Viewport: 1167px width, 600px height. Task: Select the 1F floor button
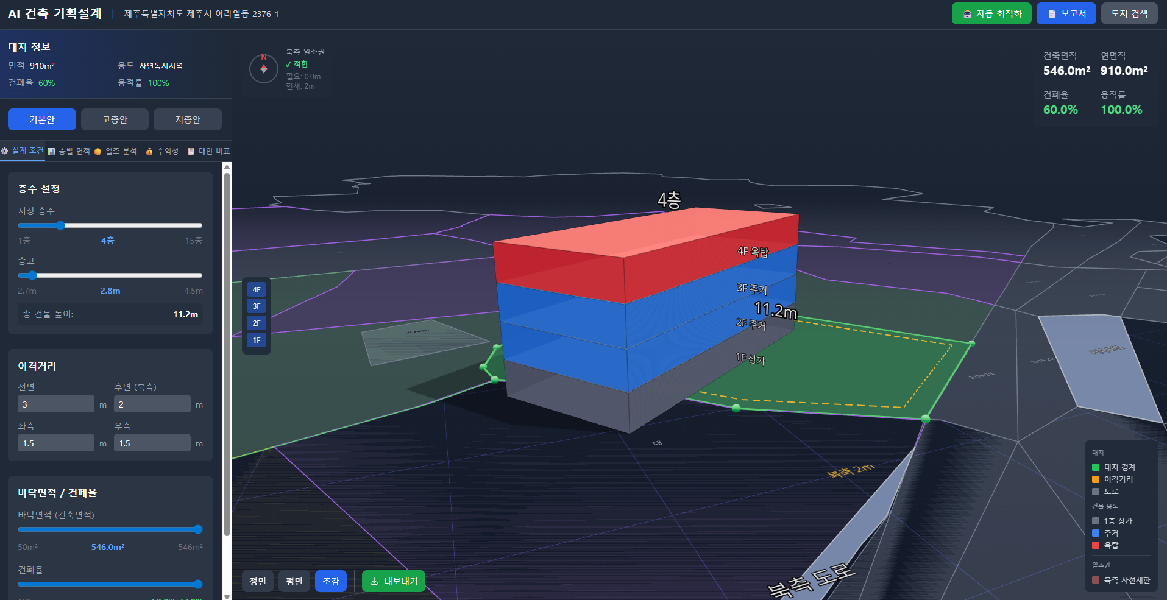pyautogui.click(x=257, y=341)
